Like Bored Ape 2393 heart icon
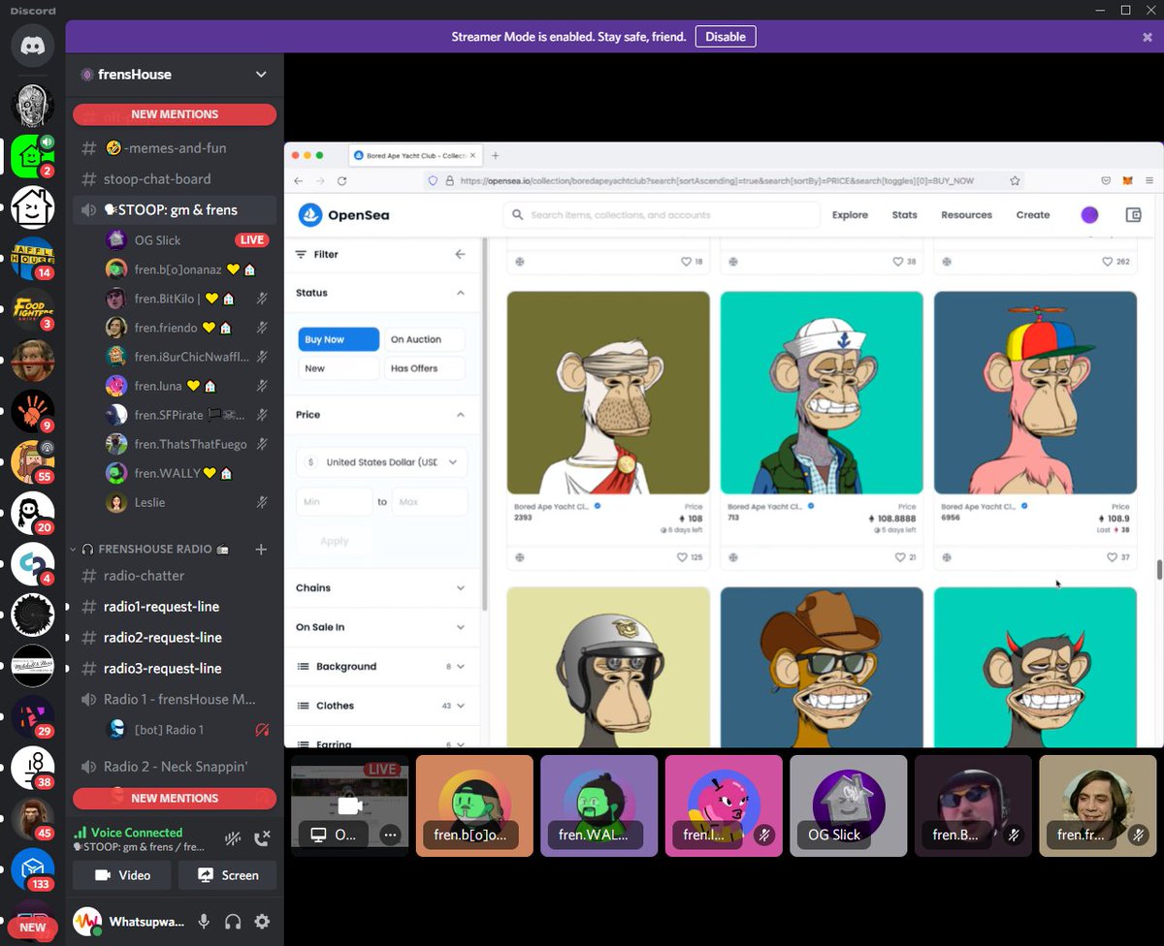Image resolution: width=1164 pixels, height=946 pixels. tap(682, 557)
